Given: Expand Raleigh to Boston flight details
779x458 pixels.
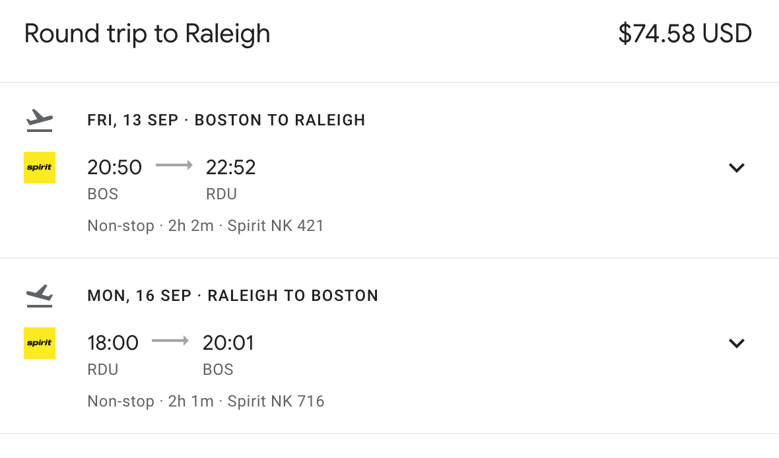Looking at the screenshot, I should (x=736, y=343).
